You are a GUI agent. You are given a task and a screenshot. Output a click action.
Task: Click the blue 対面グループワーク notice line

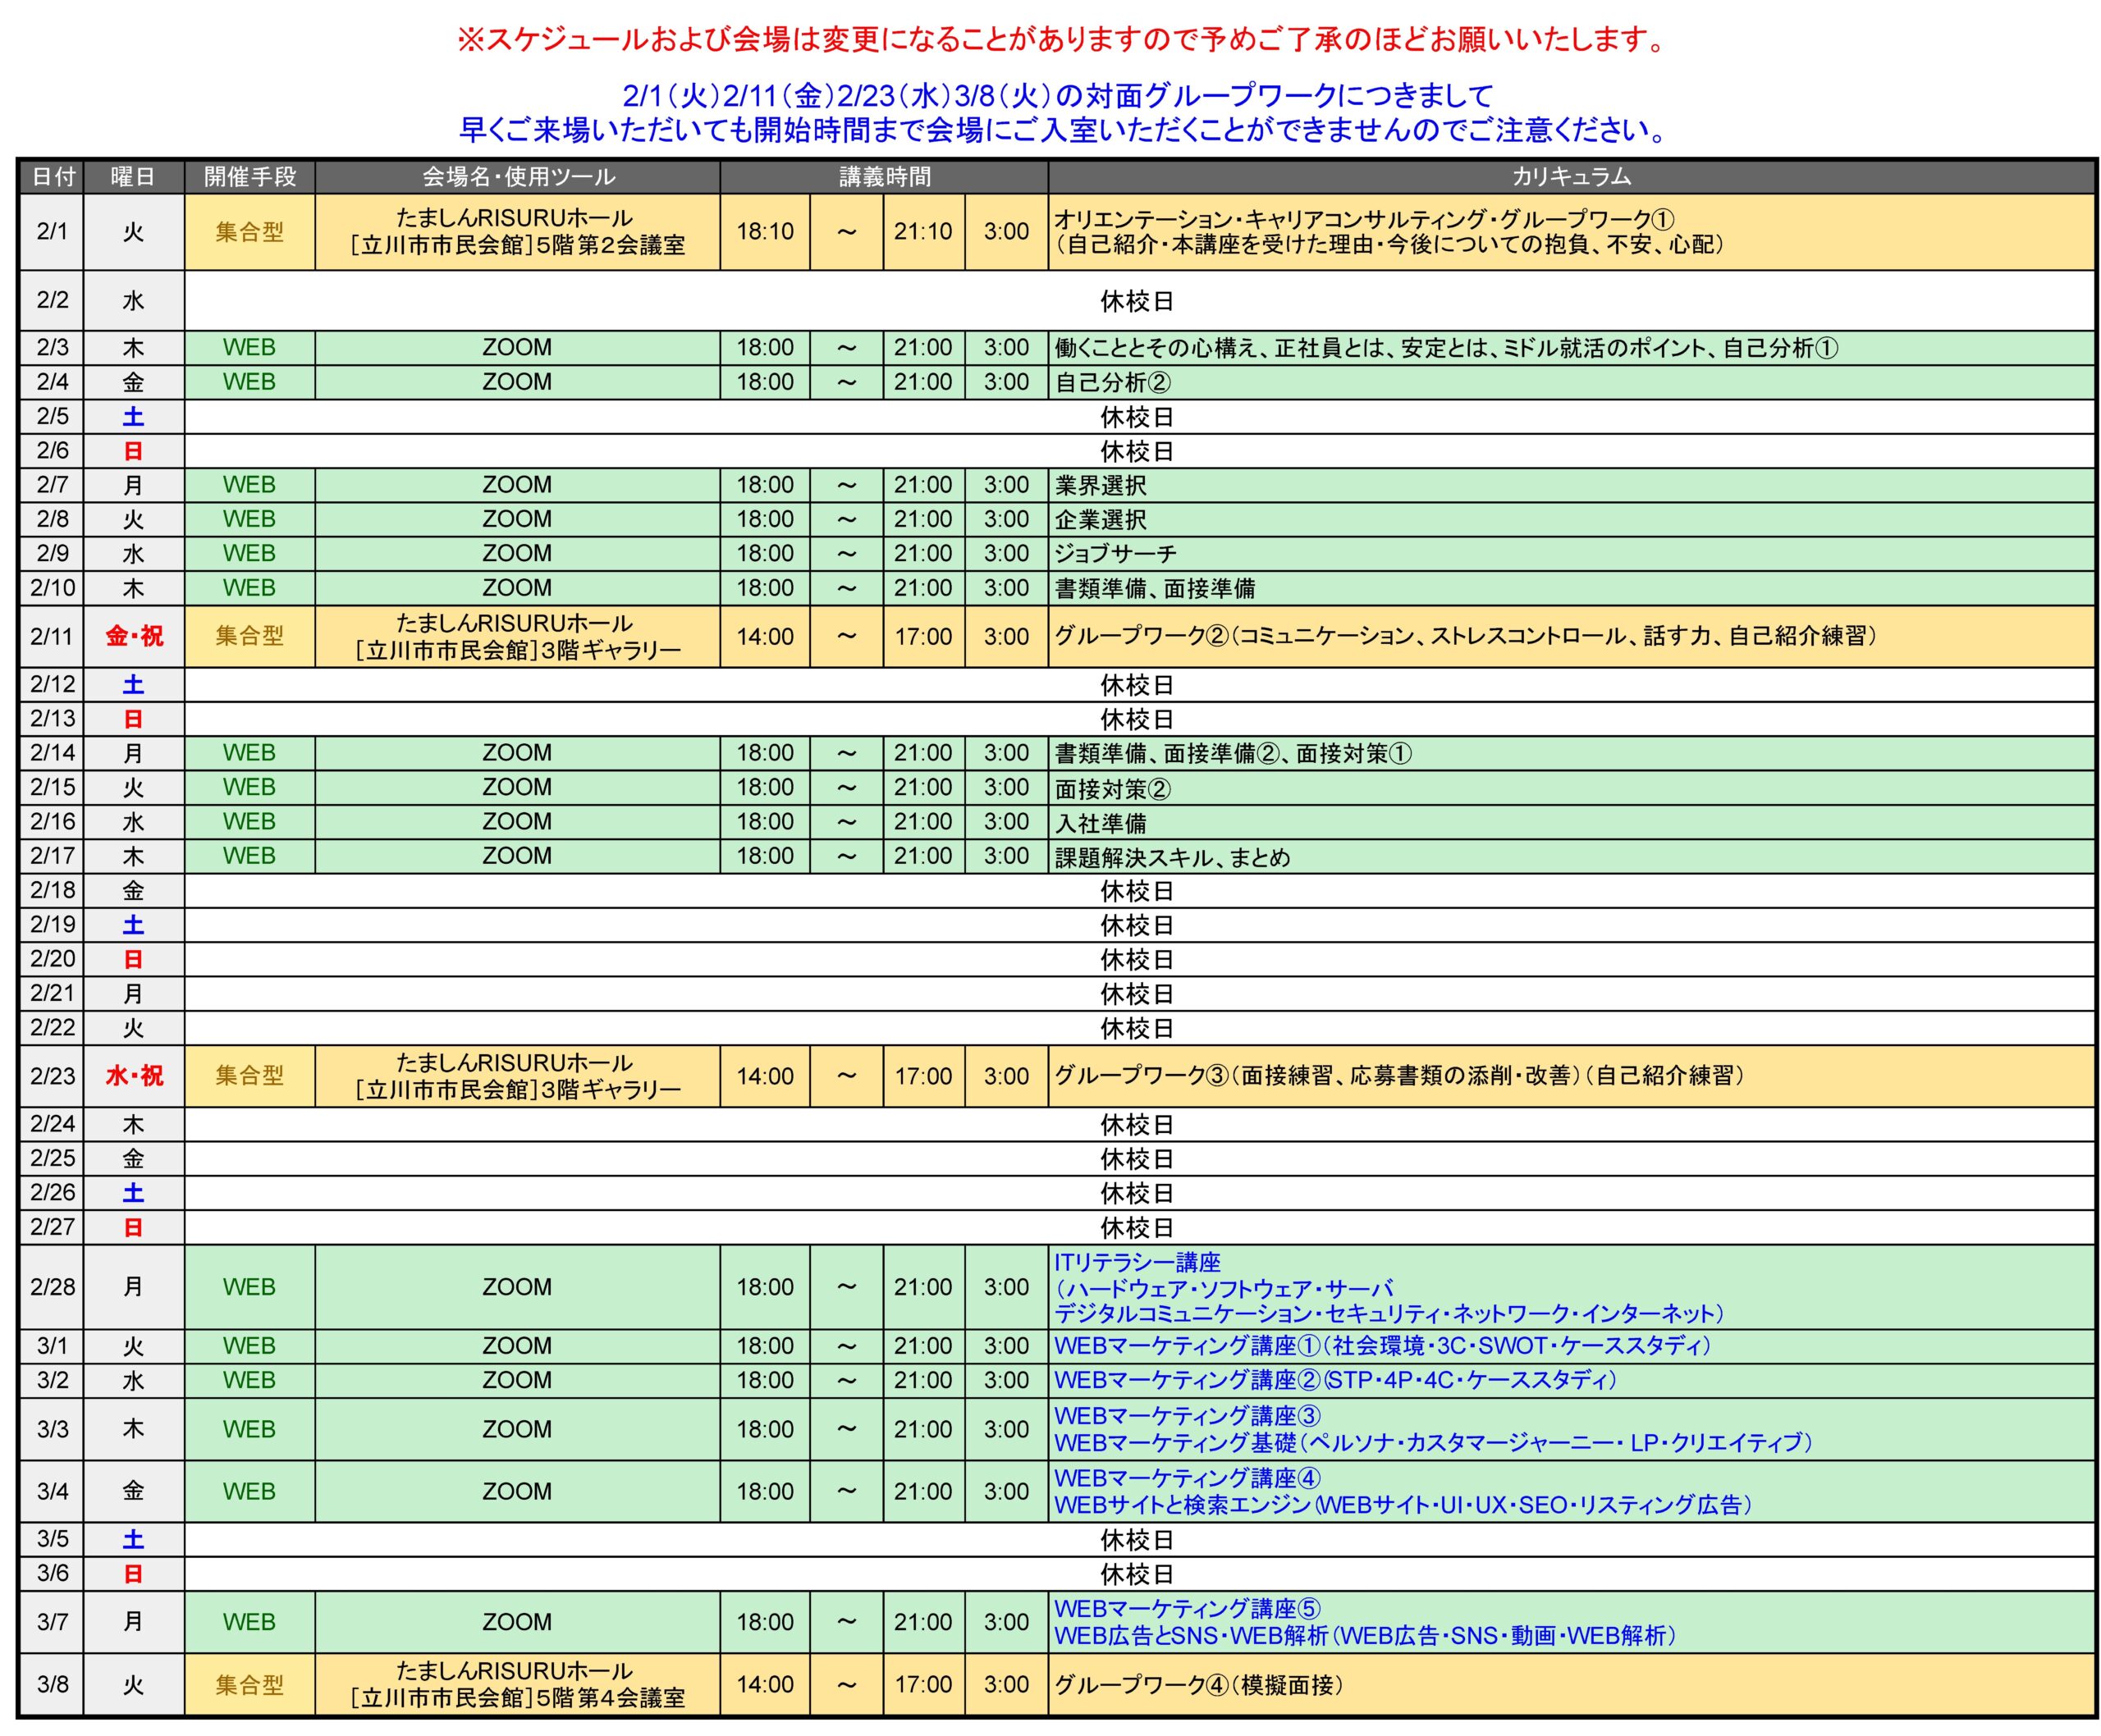point(1058,96)
